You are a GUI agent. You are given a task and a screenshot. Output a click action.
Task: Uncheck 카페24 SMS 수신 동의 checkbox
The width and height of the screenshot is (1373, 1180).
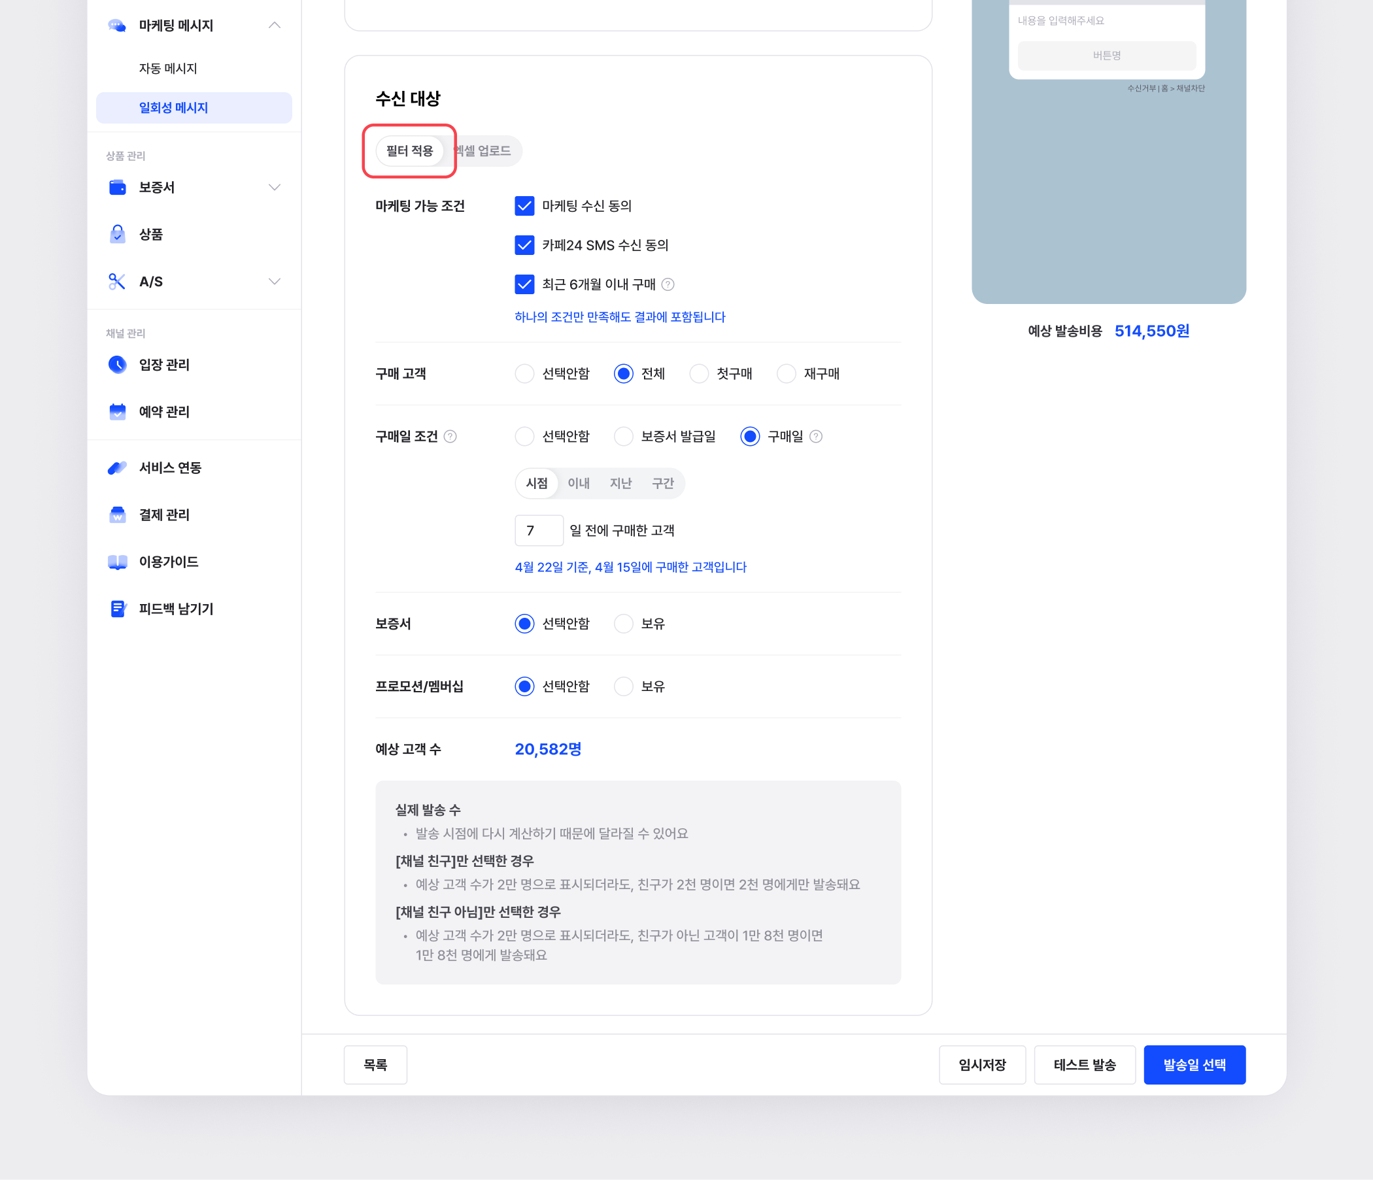click(524, 245)
